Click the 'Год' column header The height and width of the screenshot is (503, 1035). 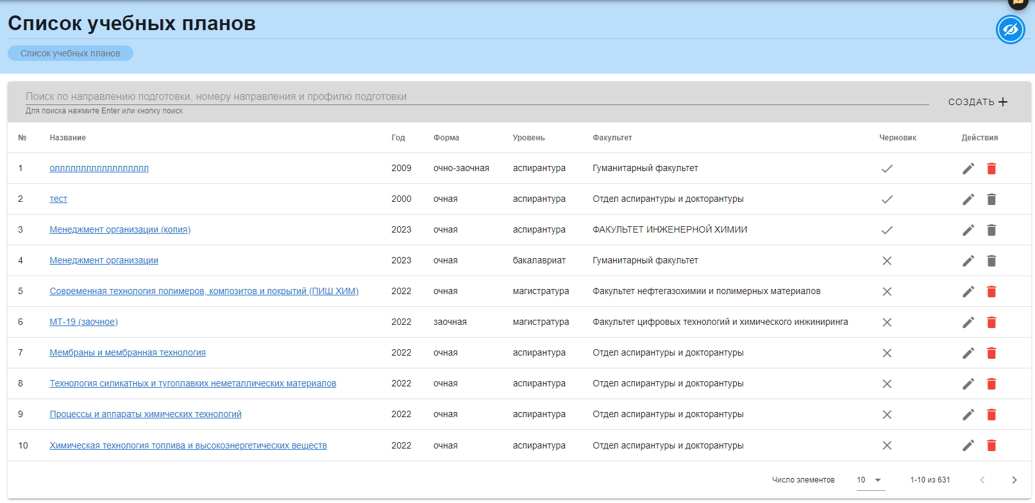pyautogui.click(x=398, y=138)
